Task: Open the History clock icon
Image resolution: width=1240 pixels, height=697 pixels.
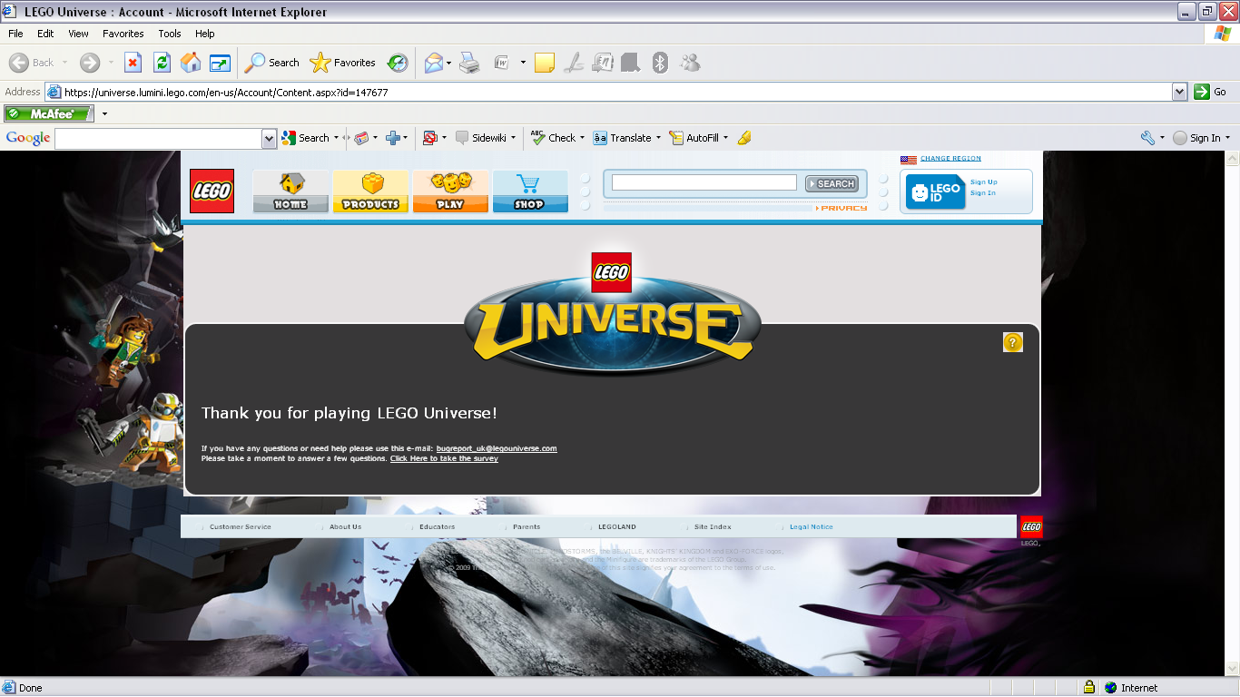Action: coord(398,63)
